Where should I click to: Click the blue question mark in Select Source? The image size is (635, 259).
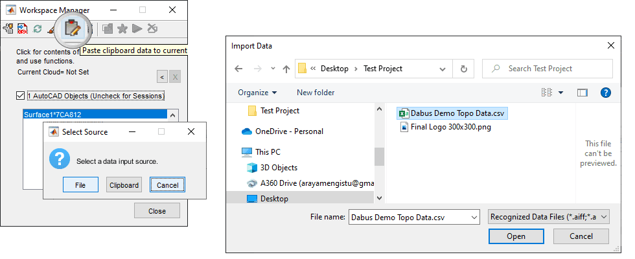click(60, 159)
